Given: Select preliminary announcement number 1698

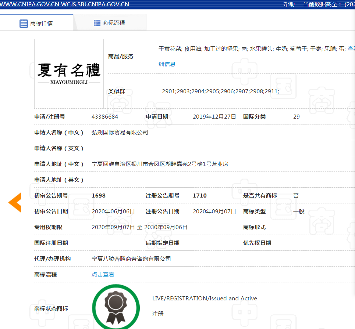Looking at the screenshot, I should 99,196.
